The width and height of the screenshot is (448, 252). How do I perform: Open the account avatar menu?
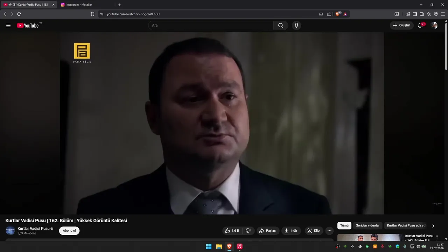point(434,26)
